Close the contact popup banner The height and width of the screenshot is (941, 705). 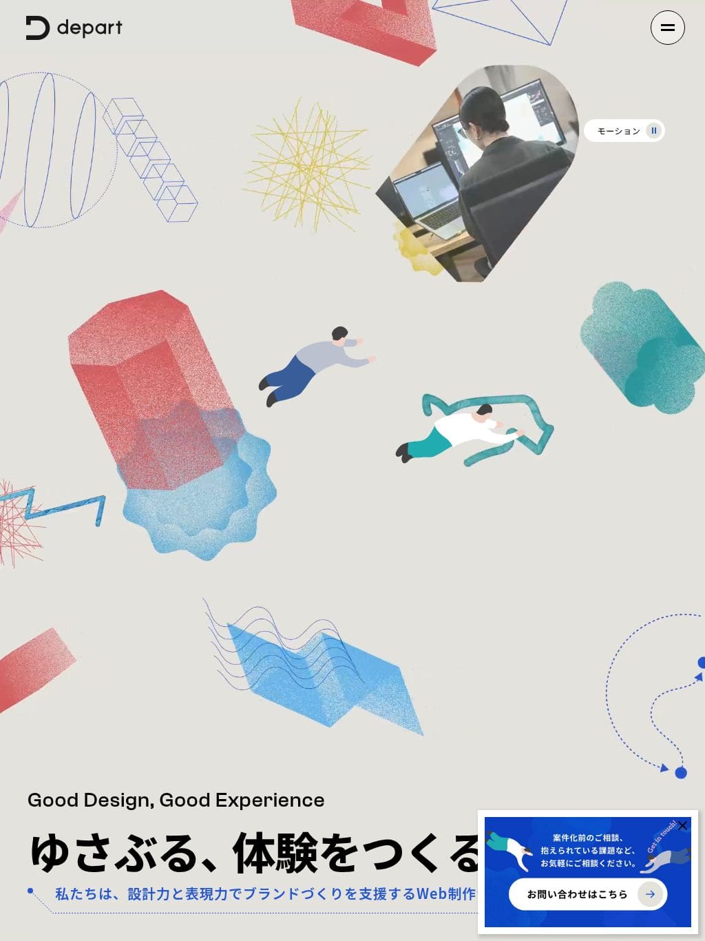[x=682, y=825]
